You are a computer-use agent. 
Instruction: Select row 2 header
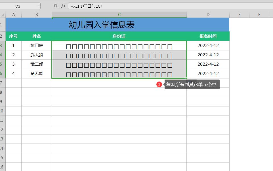(3, 36)
